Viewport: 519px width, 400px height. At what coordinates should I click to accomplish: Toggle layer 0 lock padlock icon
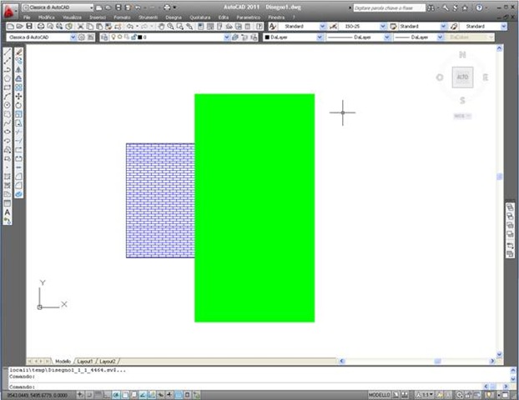click(134, 37)
